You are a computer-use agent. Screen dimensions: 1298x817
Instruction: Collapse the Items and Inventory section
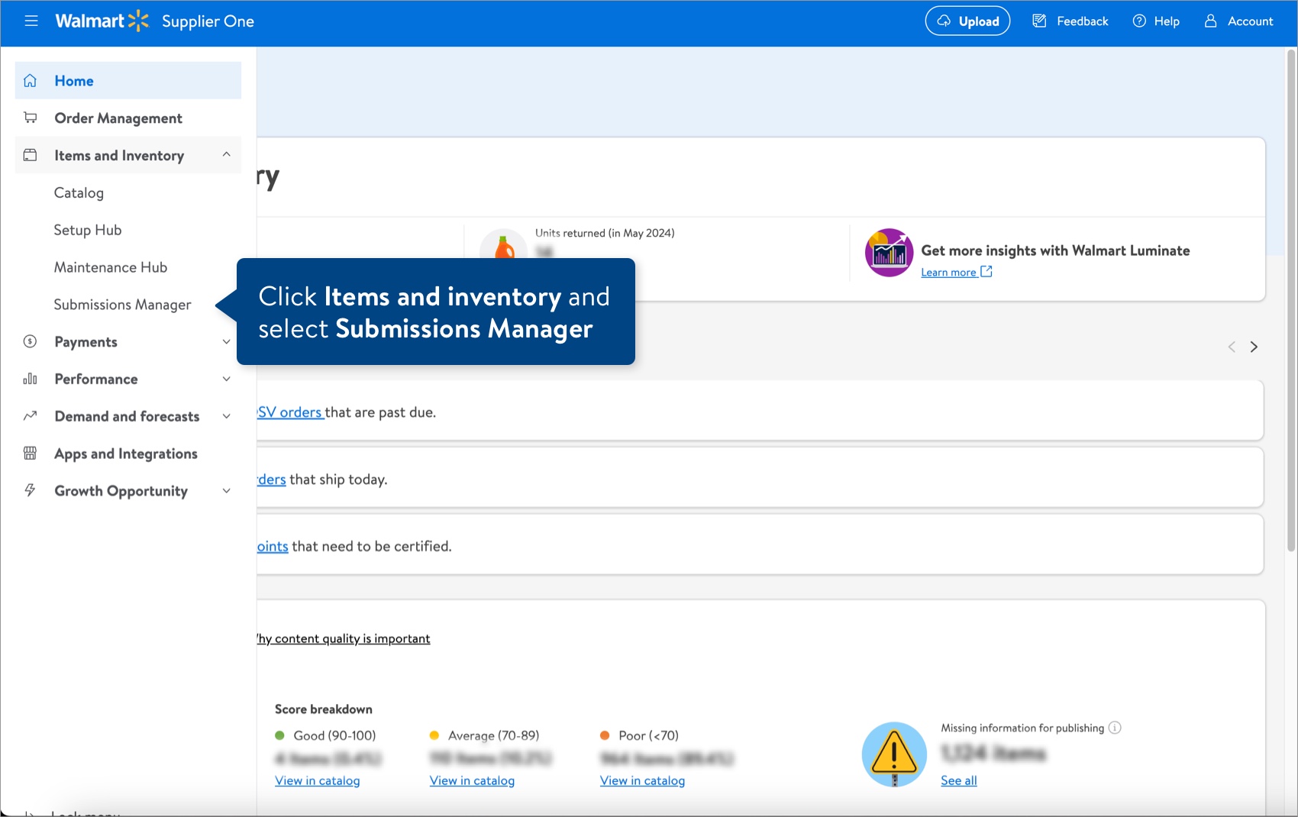pos(226,154)
